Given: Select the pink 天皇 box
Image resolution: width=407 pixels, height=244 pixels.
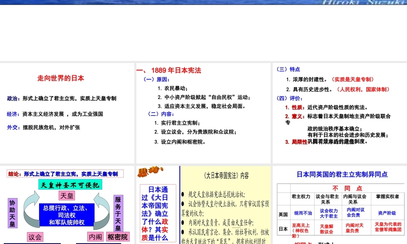Looking at the screenshot, I should click(x=67, y=196).
